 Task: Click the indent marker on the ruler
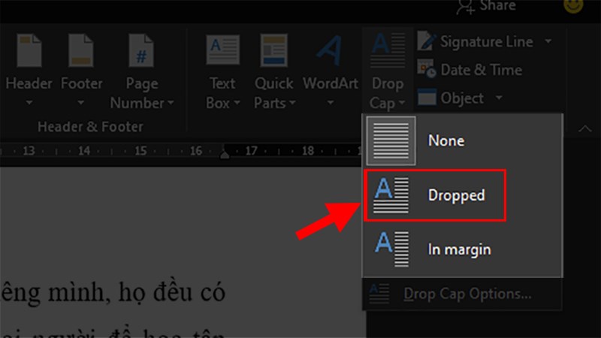coord(225,153)
